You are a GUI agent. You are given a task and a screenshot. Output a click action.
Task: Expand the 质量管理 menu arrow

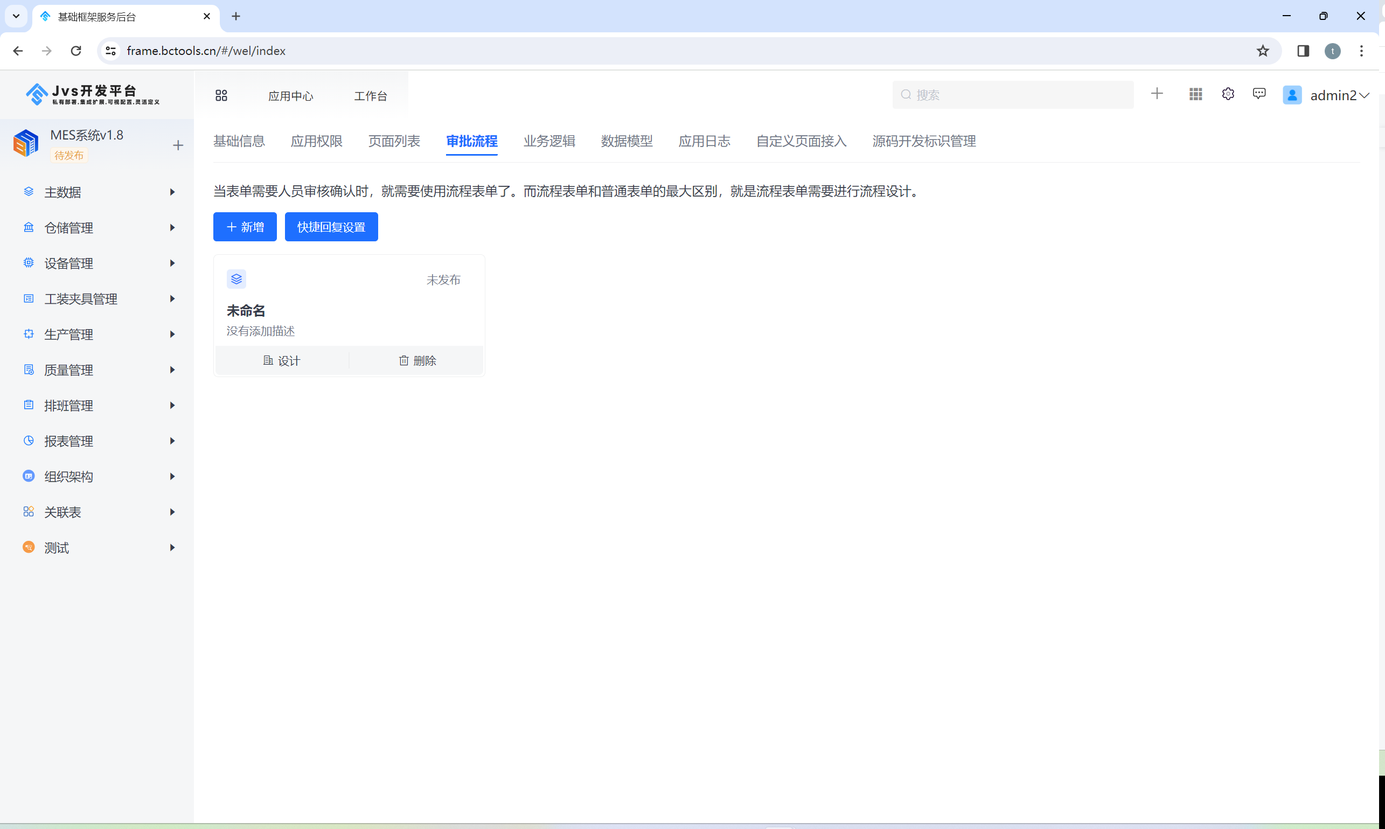(172, 370)
